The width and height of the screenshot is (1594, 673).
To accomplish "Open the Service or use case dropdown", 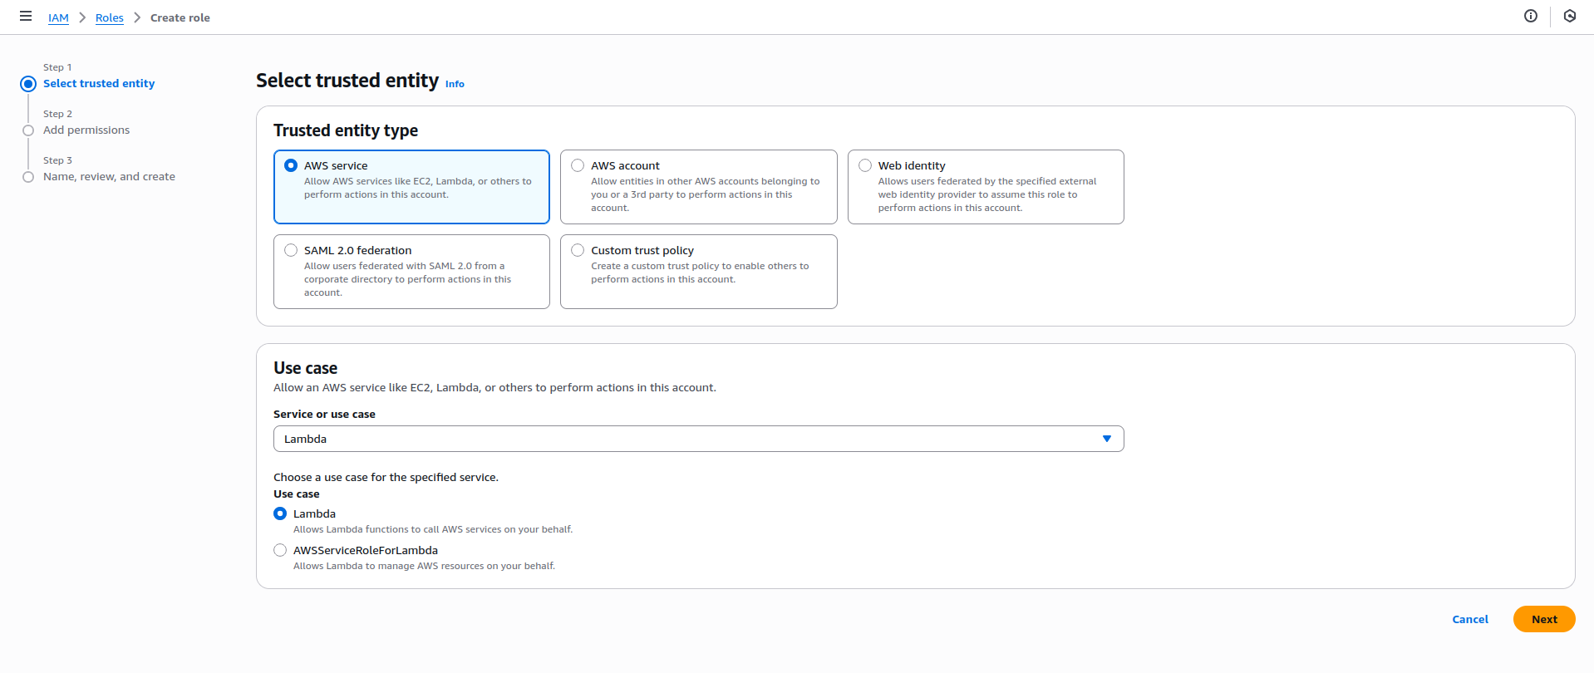I will (x=698, y=439).
